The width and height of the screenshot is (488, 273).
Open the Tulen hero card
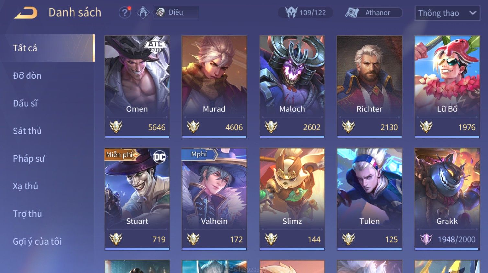[x=369, y=199]
